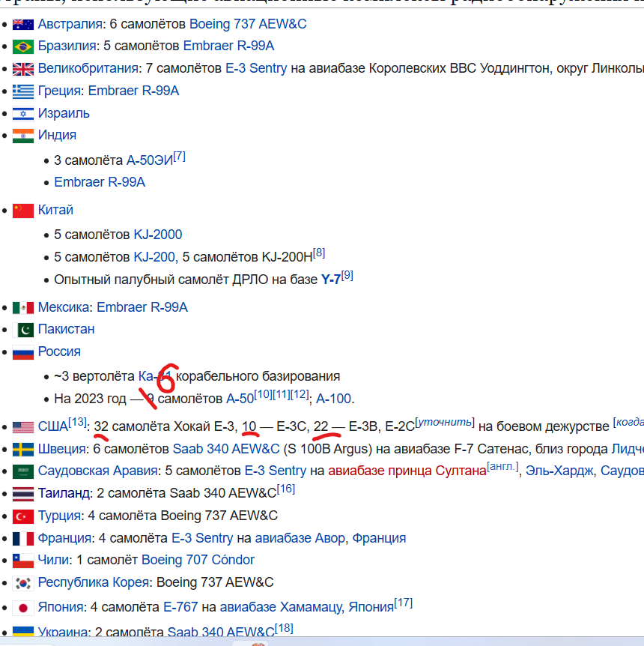The height and width of the screenshot is (646, 644).
Task: Open the Saab 340 AEW&C link in Sweden row
Action: (226, 449)
